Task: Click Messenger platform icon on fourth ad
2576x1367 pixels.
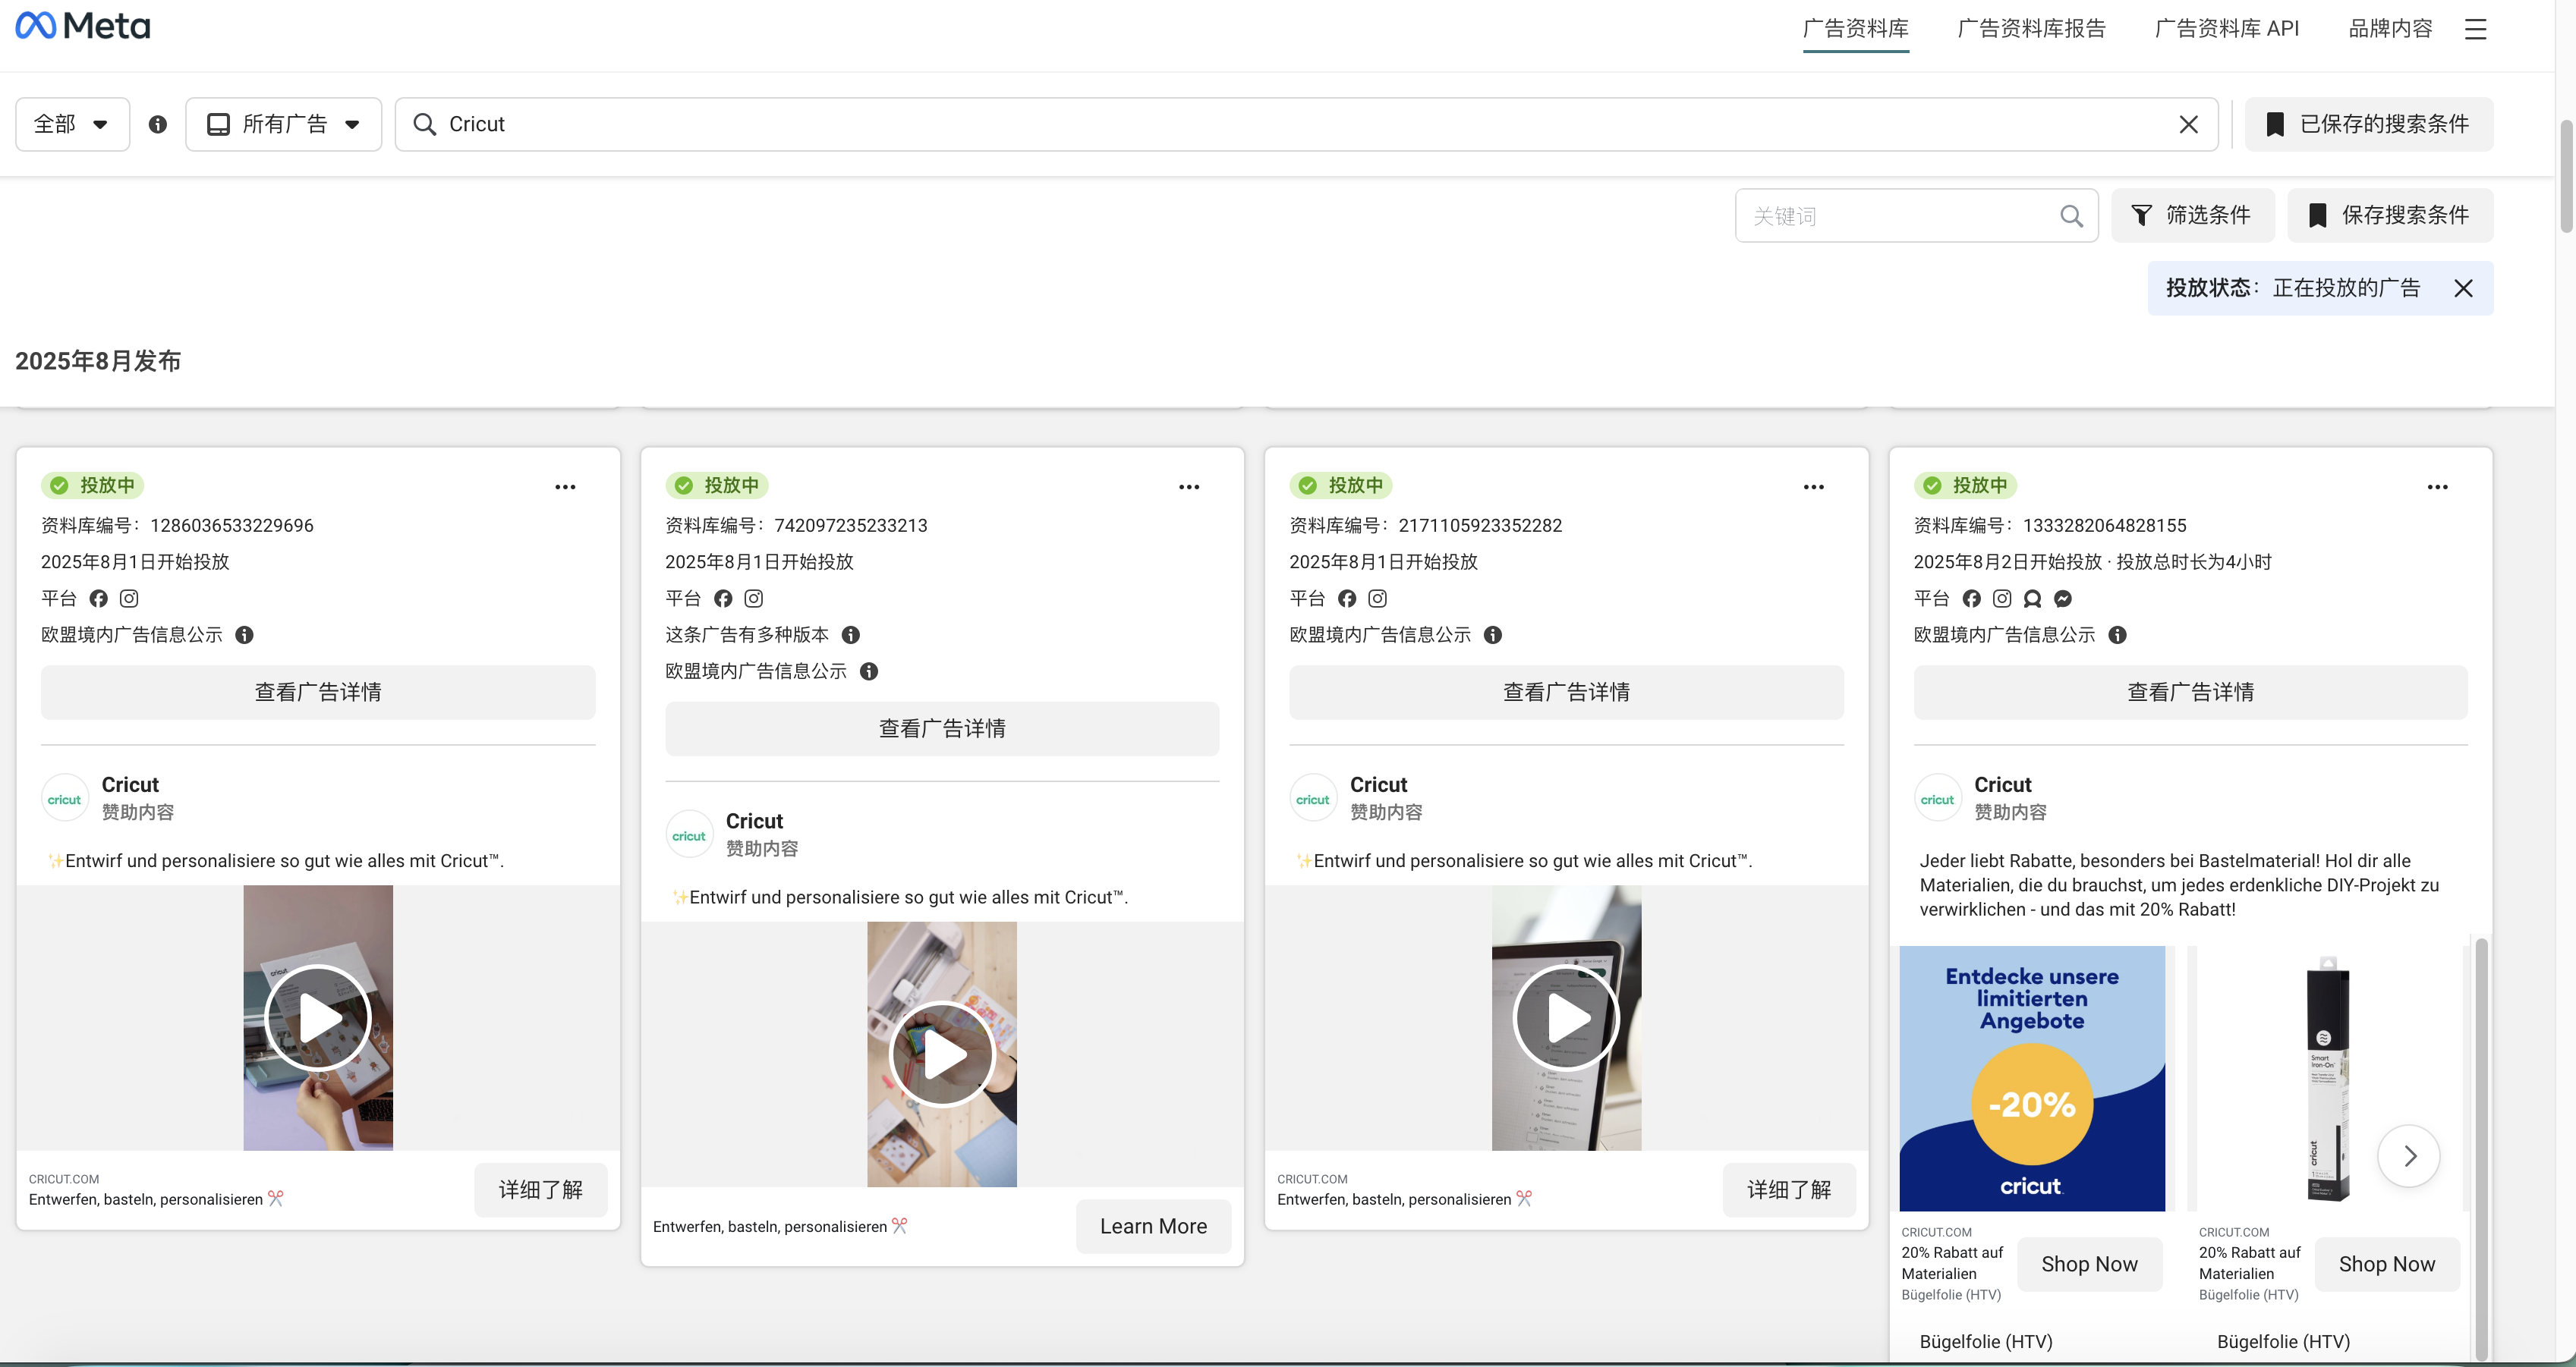Action: 2062,599
